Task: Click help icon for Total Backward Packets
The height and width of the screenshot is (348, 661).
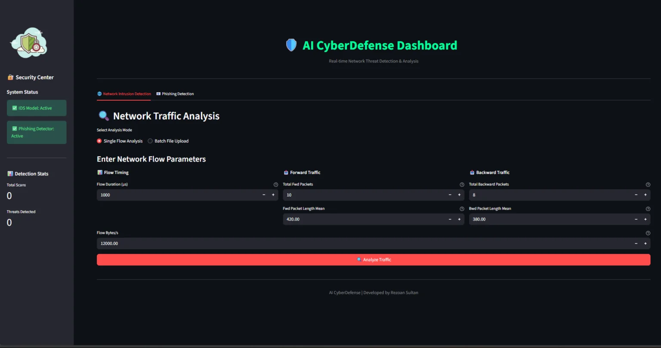Action: pos(648,184)
